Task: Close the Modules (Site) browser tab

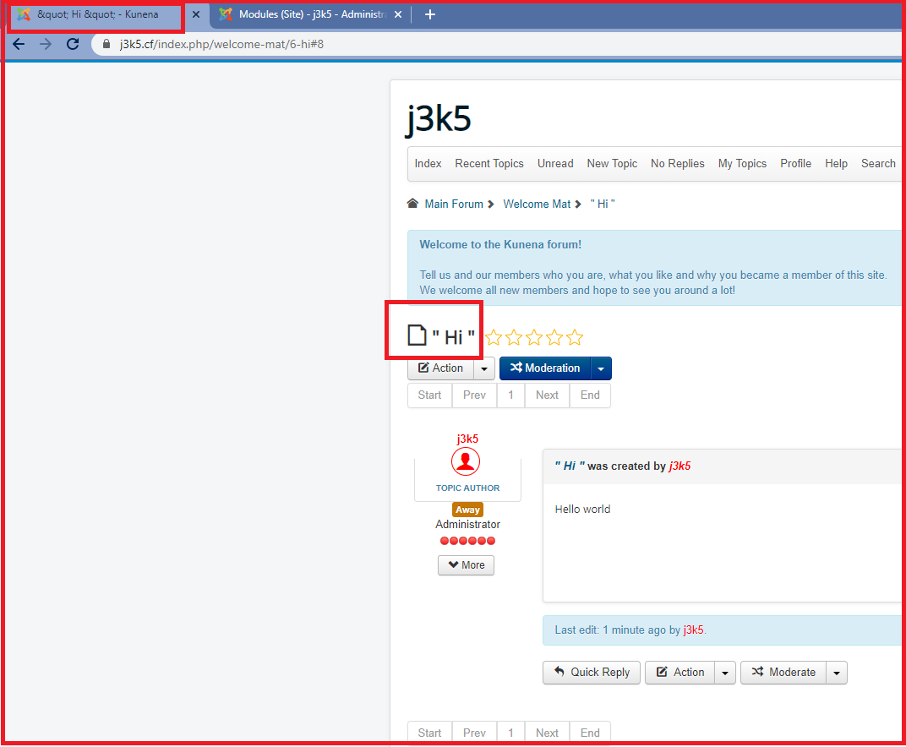Action: coord(398,14)
